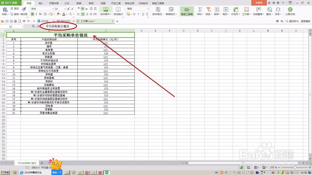
Task: Select the Format Painter (格式刷) brush
Action: [x=24, y=9]
